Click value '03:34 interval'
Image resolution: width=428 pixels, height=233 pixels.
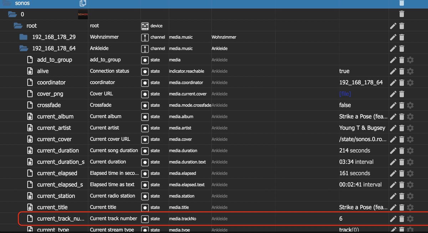click(x=356, y=162)
